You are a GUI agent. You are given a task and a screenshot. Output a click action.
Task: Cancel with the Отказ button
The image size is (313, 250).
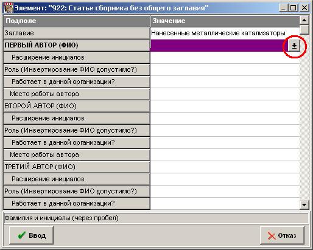click(282, 235)
